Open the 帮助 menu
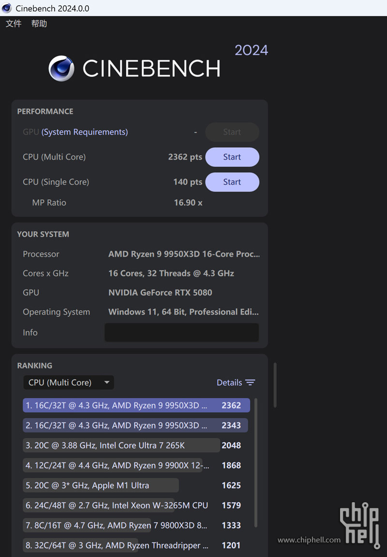Screen dimensions: 387x557 39,24
